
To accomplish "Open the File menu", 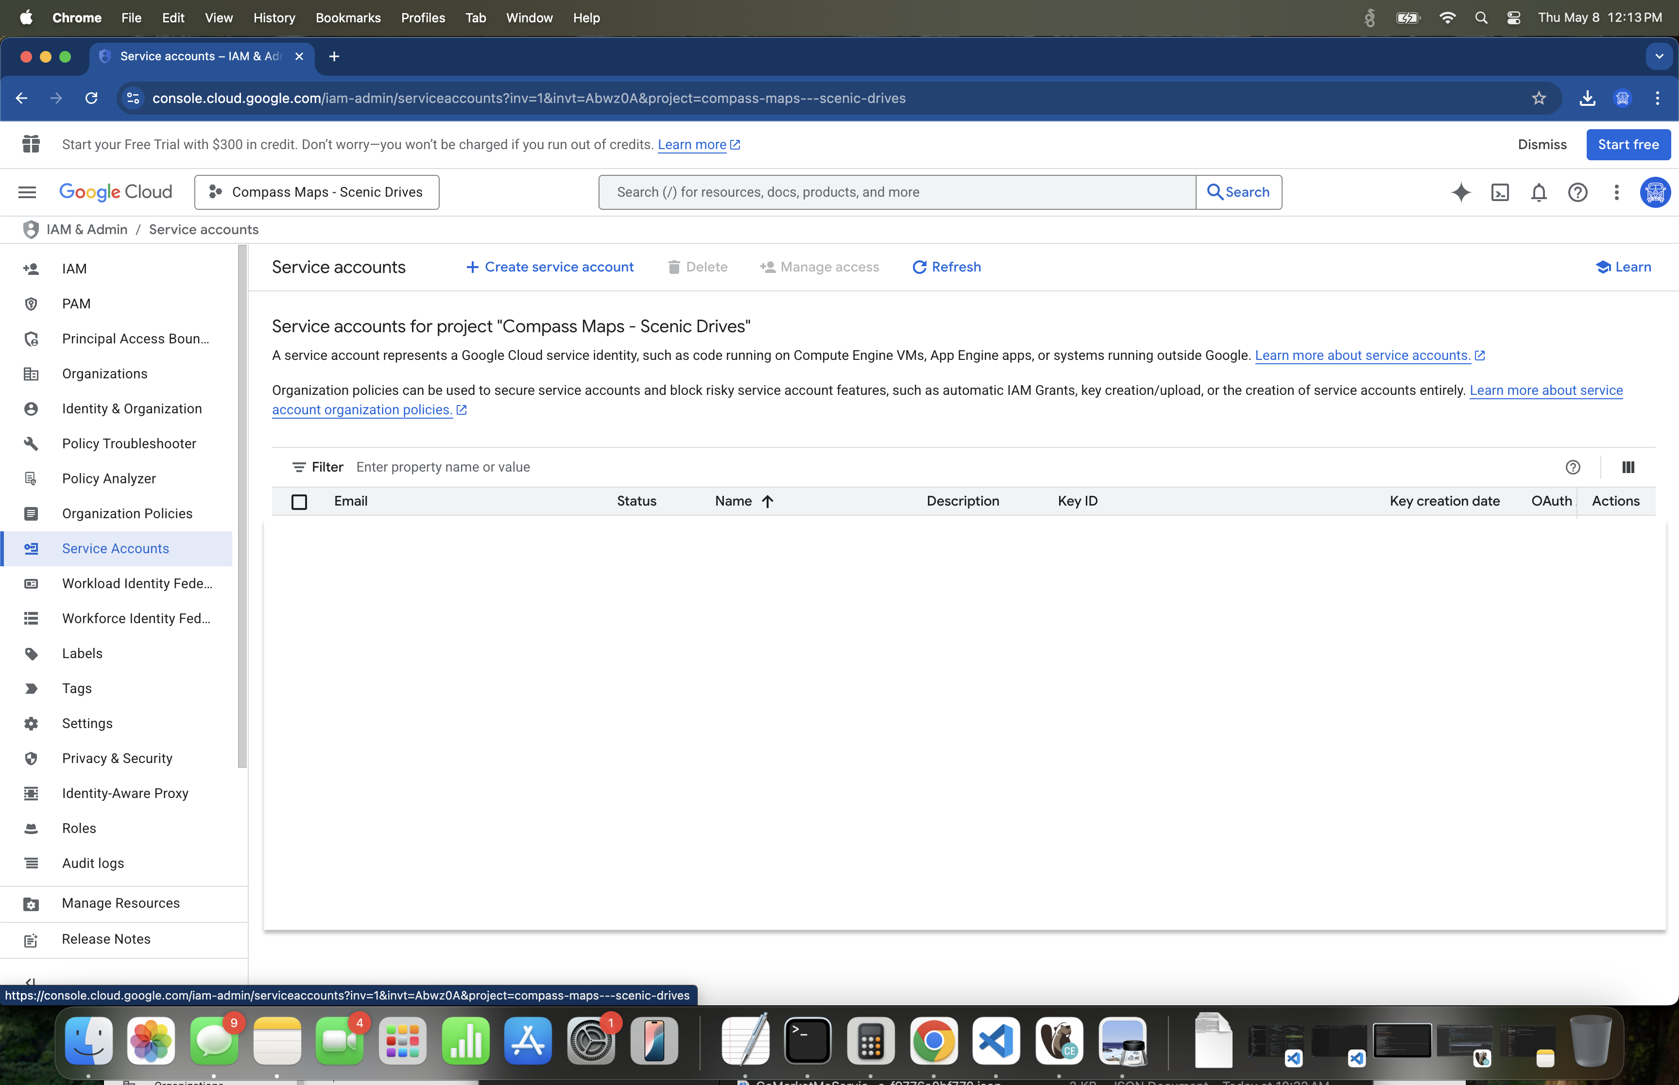I will point(131,17).
